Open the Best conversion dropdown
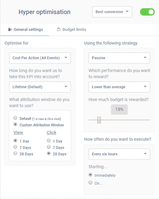This screenshot has width=159, height=199. pyautogui.click(x=112, y=12)
